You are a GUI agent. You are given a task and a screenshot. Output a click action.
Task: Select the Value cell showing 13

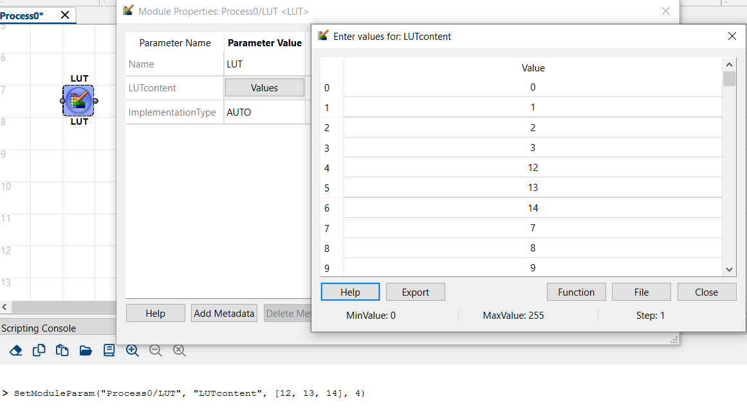[533, 188]
